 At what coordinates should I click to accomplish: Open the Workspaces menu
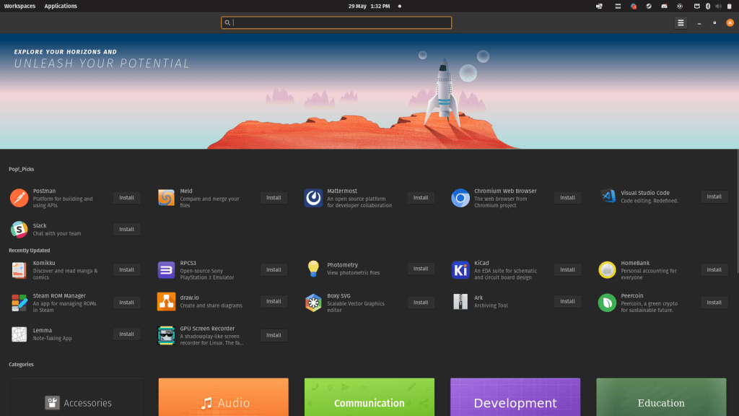point(19,6)
